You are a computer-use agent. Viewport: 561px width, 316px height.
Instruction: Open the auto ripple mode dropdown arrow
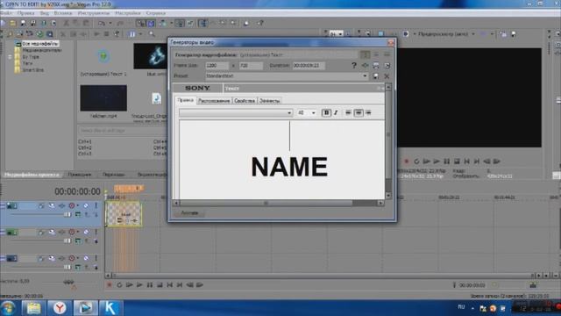(172, 24)
